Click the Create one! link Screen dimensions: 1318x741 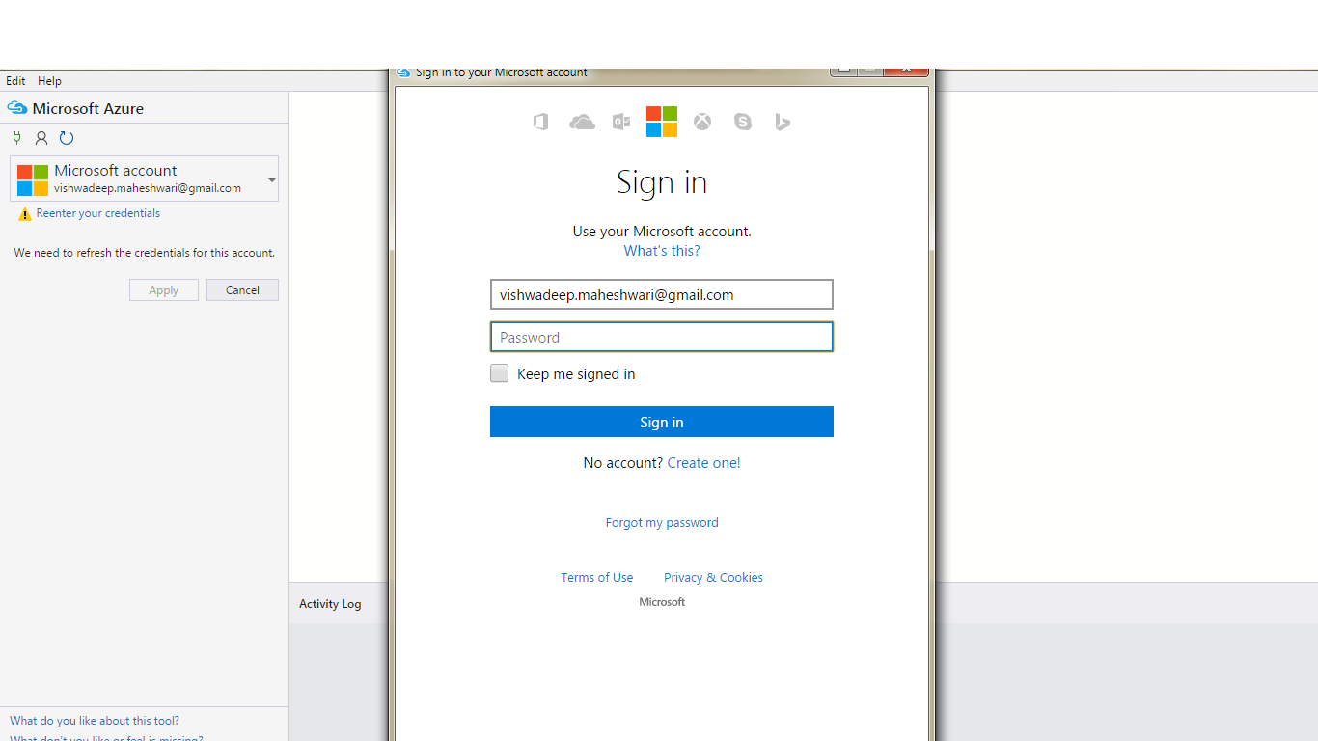[704, 463]
